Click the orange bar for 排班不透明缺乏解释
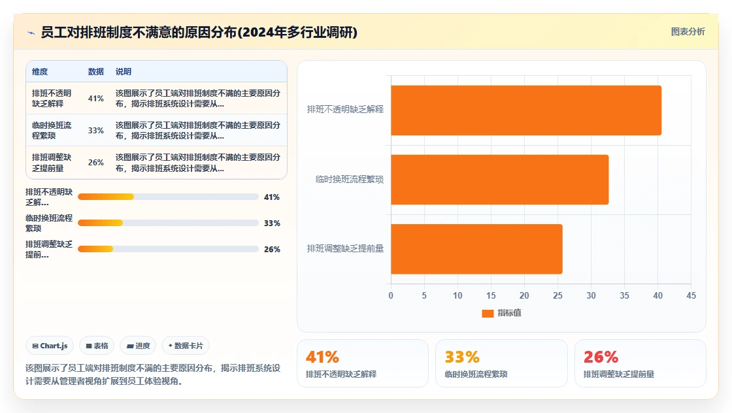This screenshot has width=732, height=413. pos(526,110)
